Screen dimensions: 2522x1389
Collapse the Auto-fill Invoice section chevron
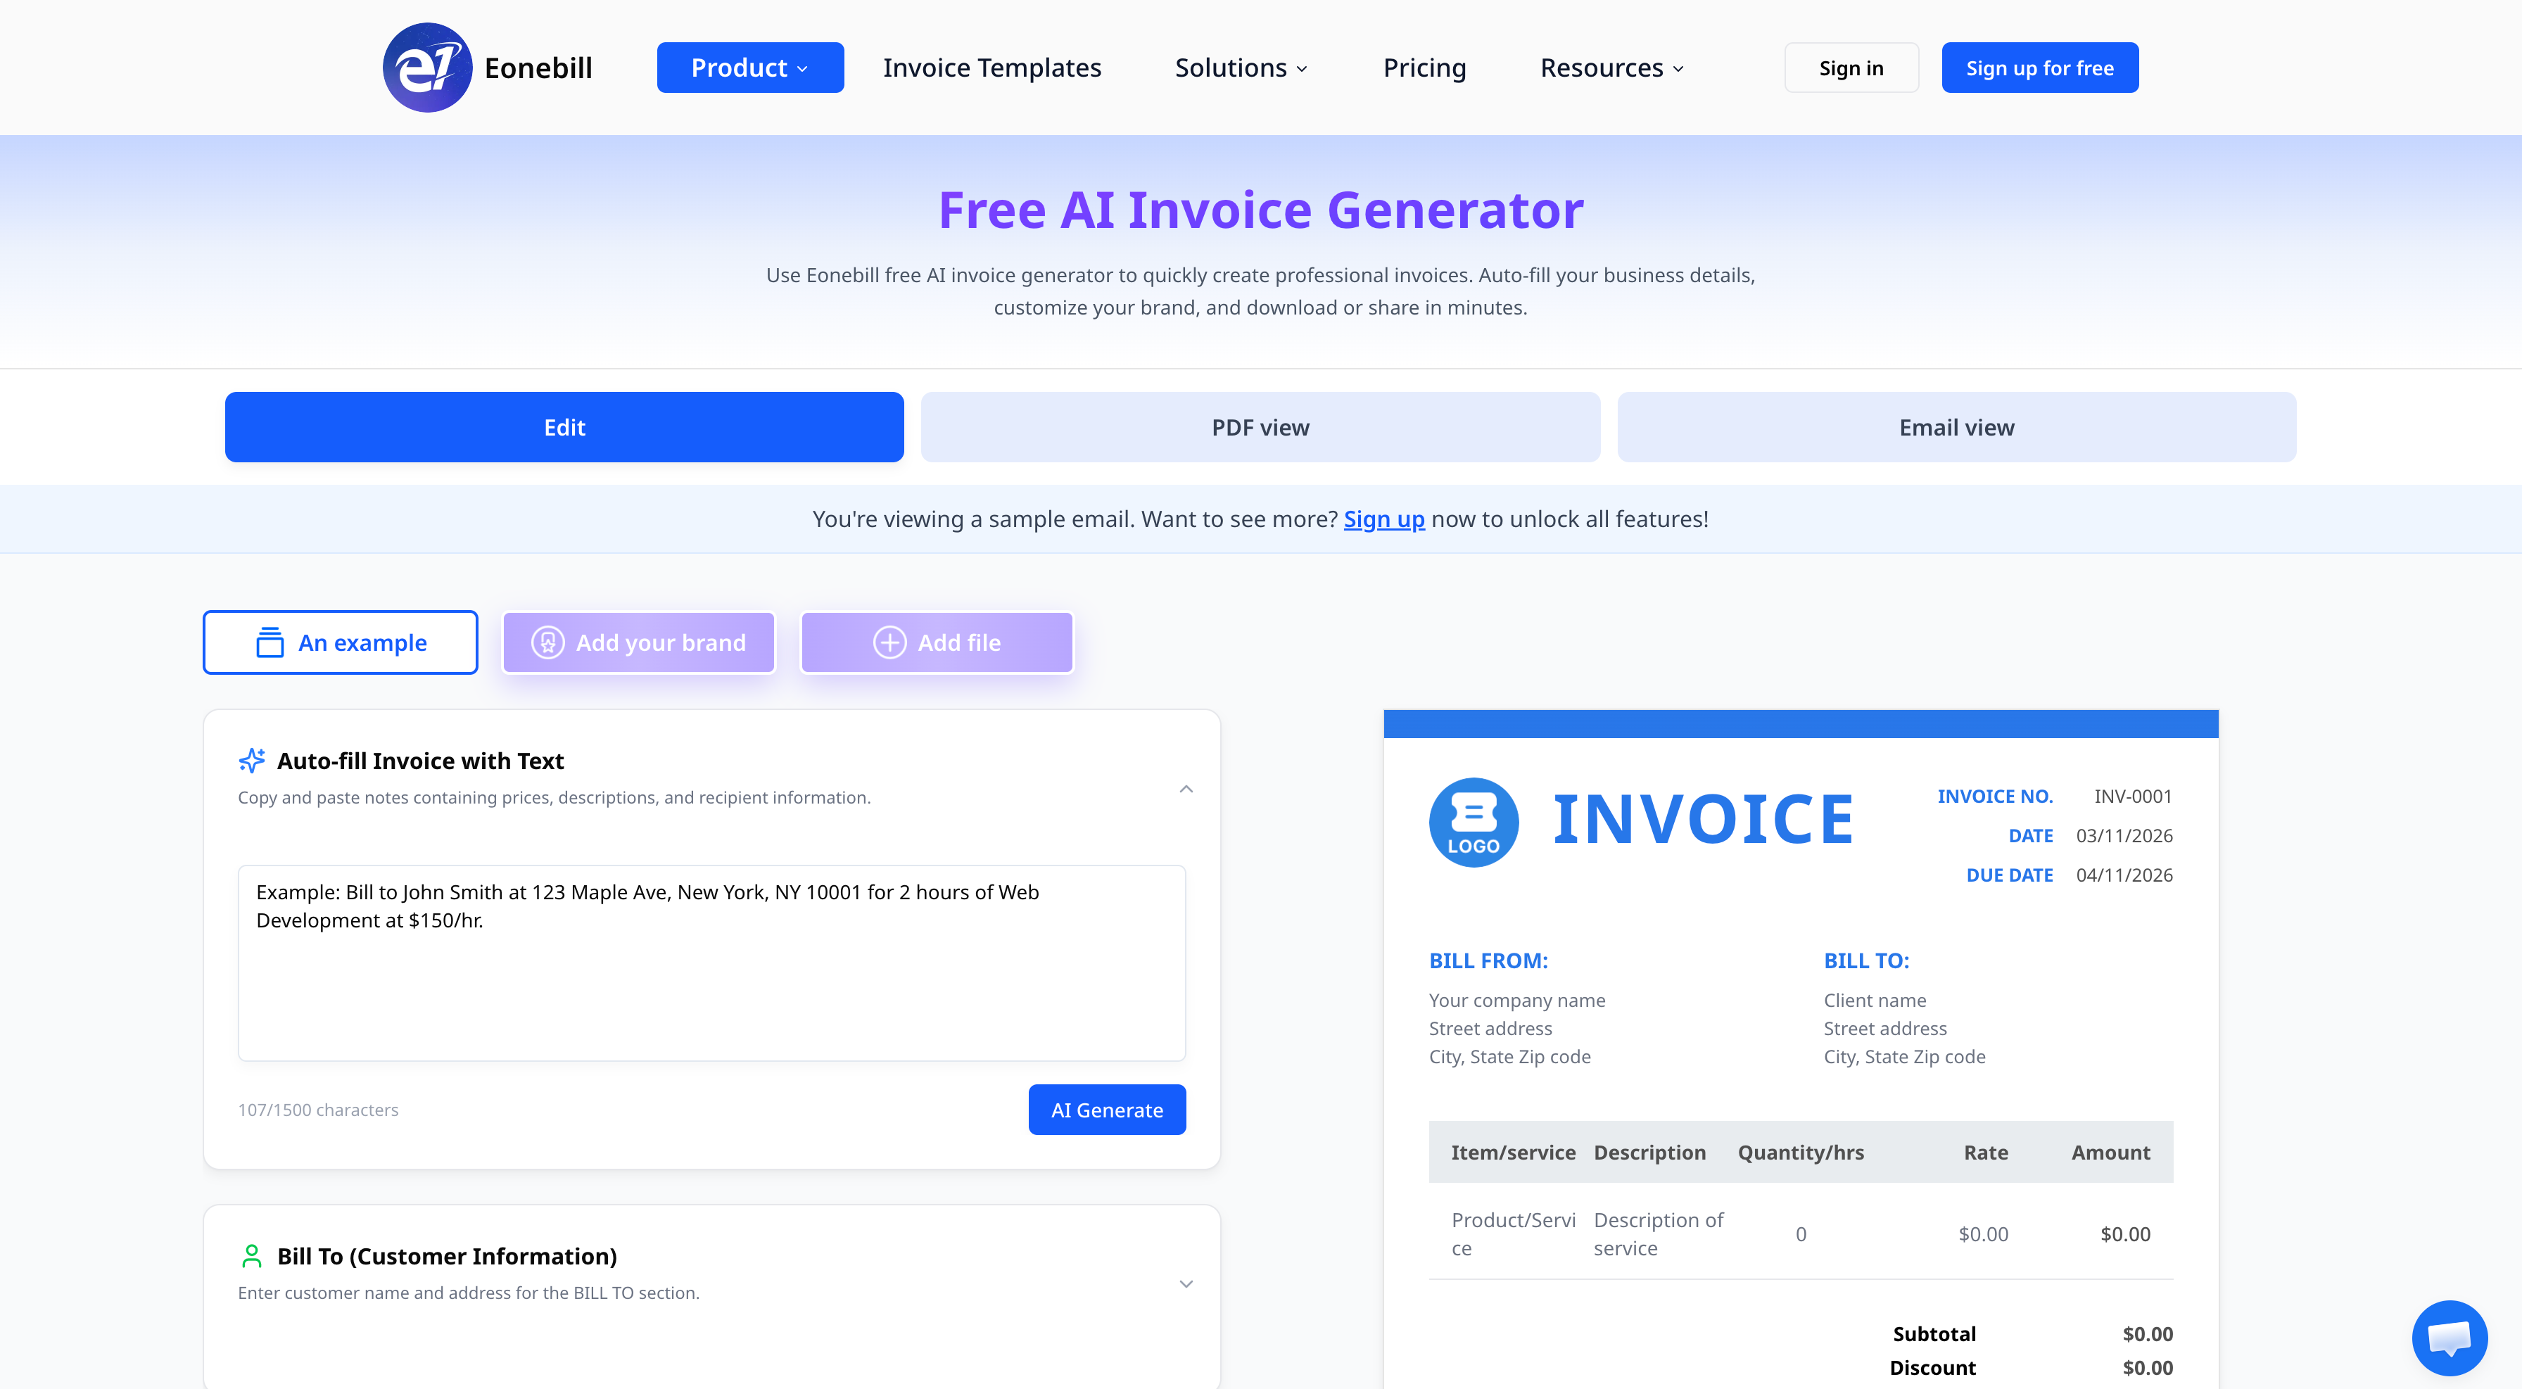(1186, 789)
